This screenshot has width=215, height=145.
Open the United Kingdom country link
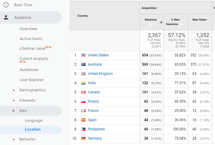pos(100,74)
